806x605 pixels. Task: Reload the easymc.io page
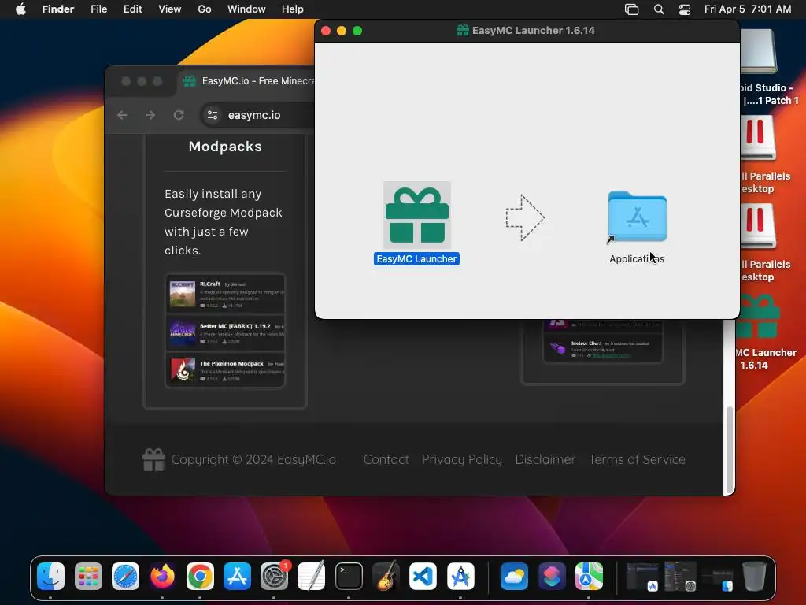pos(179,115)
